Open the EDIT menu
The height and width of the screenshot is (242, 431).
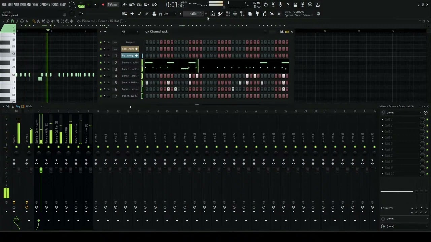pyautogui.click(x=10, y=5)
